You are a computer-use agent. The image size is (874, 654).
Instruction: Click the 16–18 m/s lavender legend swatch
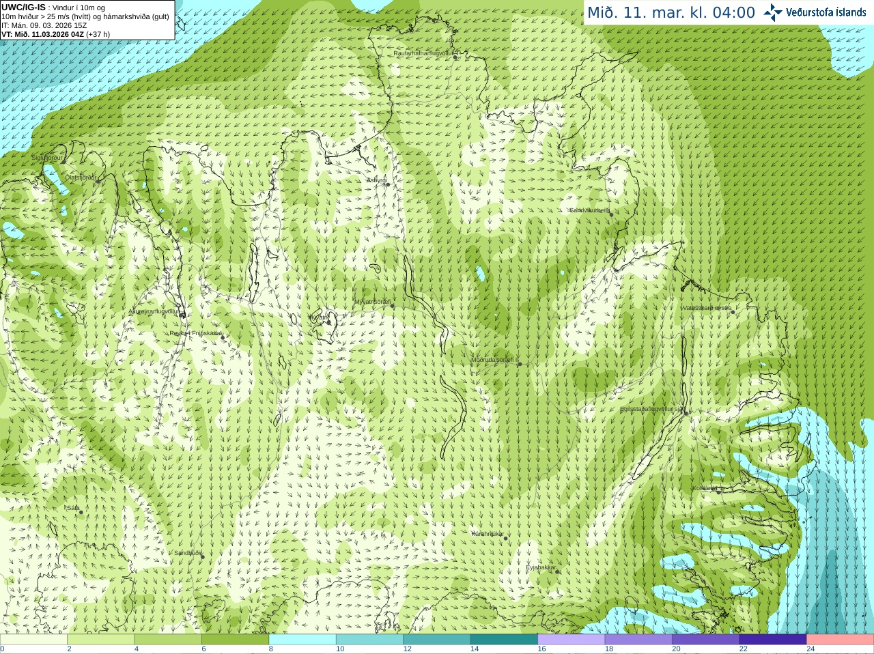point(572,640)
